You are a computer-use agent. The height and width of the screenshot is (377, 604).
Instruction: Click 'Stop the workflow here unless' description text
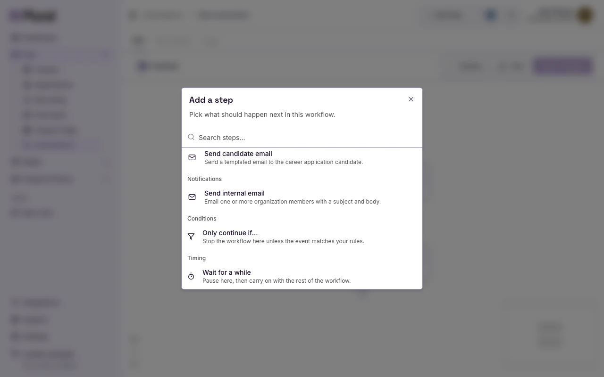pyautogui.click(x=283, y=241)
